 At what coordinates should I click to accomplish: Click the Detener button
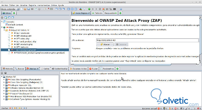coord(121,44)
